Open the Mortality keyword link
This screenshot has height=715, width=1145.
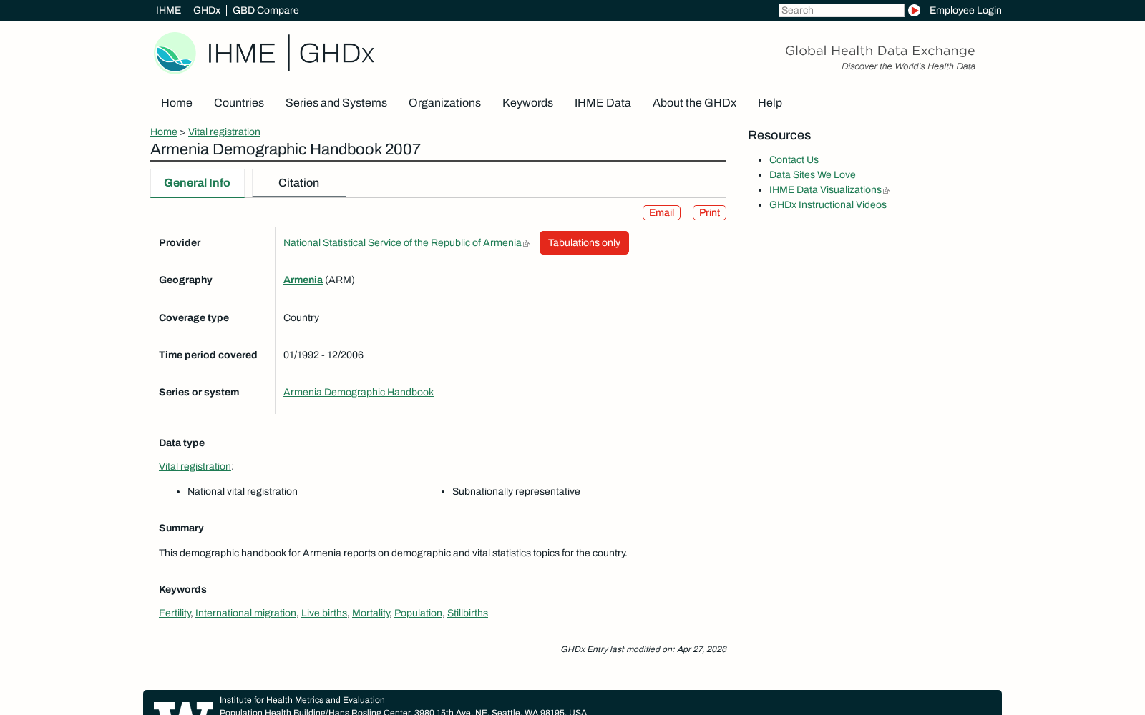click(371, 613)
